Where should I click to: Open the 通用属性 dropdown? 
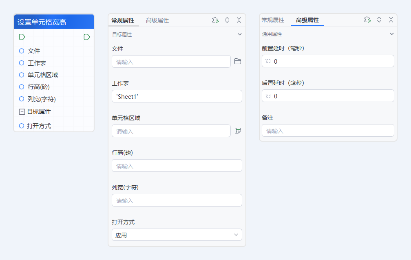(391, 34)
